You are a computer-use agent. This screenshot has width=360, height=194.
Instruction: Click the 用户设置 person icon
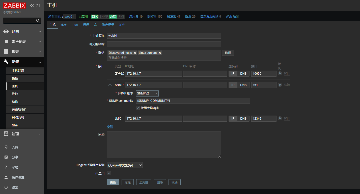(x=6, y=177)
